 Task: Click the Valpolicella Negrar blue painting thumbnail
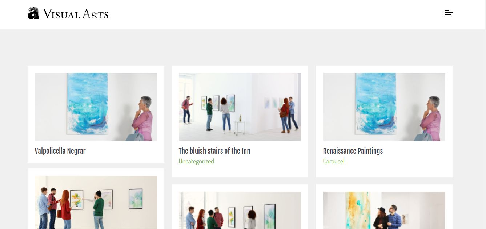tap(96, 107)
